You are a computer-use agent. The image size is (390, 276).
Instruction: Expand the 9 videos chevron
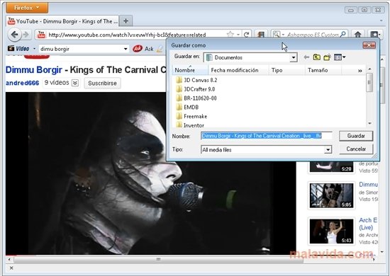[x=75, y=83]
